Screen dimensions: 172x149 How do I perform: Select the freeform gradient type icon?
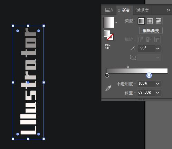coord(159,21)
